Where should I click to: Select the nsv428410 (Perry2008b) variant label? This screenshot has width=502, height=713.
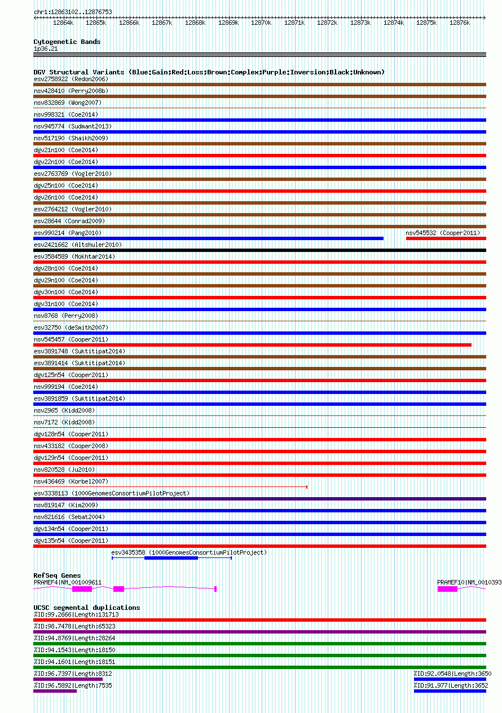tap(71, 91)
